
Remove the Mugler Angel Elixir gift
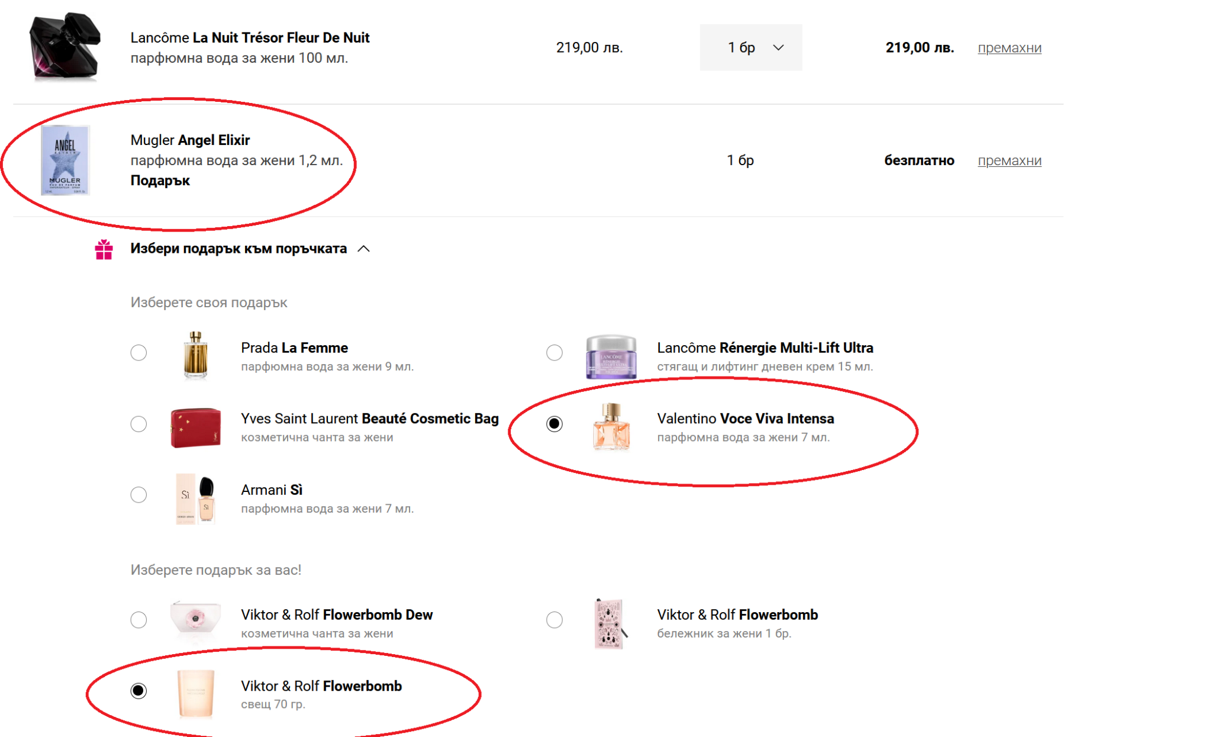(1009, 160)
